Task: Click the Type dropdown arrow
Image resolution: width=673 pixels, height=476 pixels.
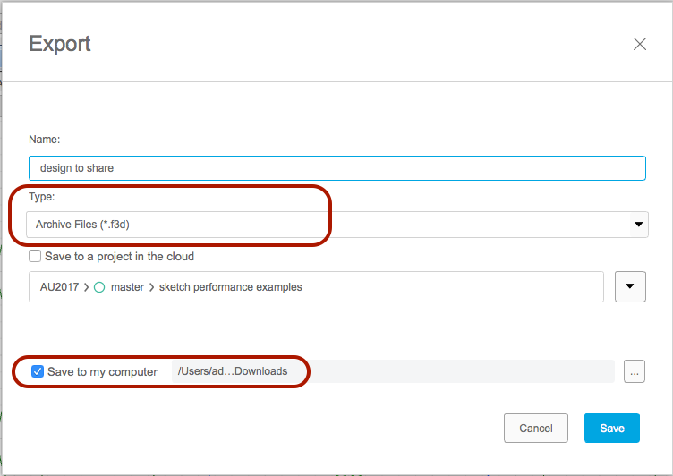Action: 639,224
